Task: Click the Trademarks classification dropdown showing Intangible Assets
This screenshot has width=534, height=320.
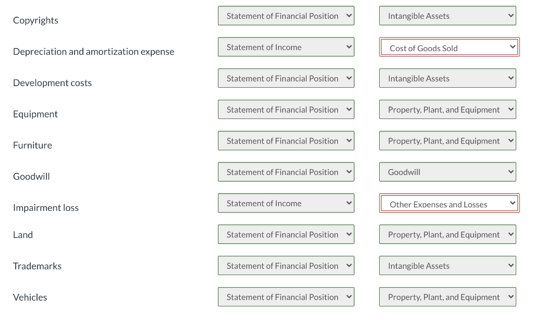Action: (447, 265)
